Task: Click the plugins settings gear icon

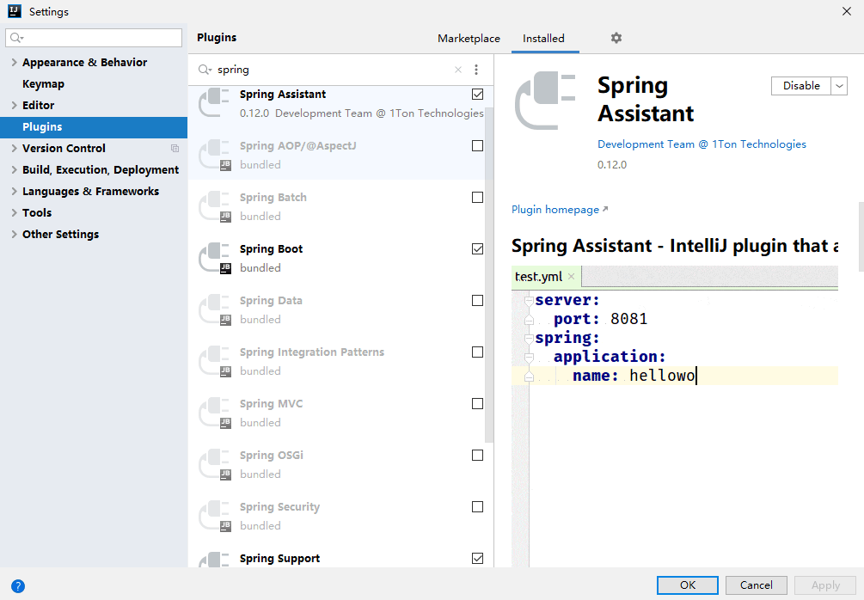Action: [x=616, y=38]
